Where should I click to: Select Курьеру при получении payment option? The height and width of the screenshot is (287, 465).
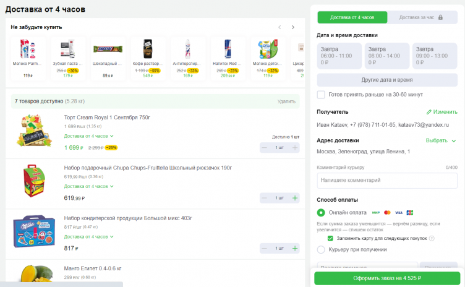(321, 249)
